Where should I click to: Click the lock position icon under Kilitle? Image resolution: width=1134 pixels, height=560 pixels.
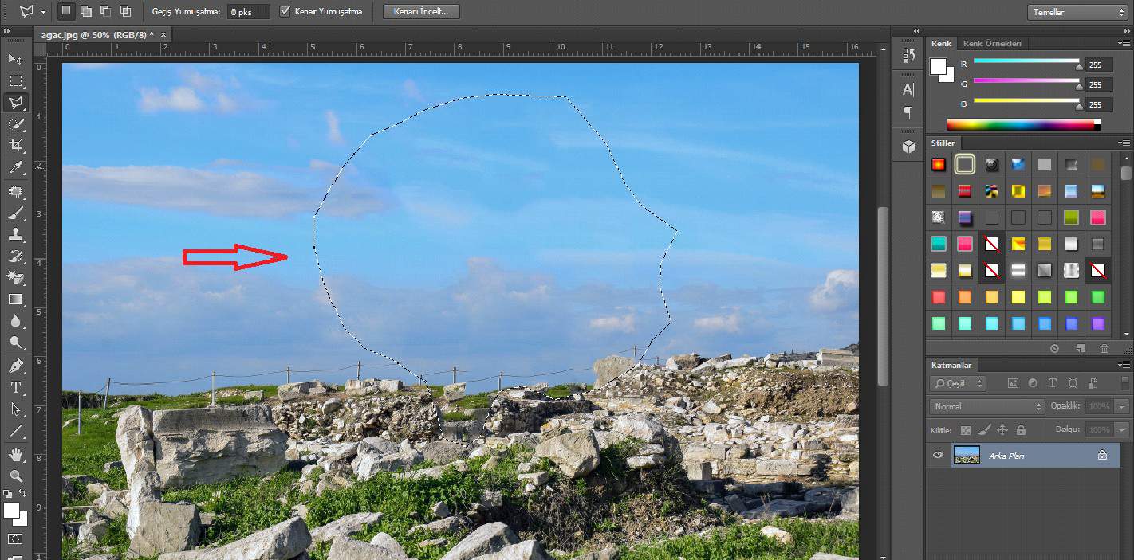coord(1002,429)
